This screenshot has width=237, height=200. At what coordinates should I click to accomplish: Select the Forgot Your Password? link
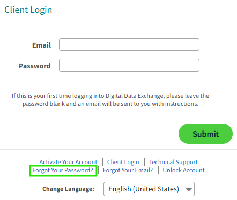pyautogui.click(x=63, y=170)
